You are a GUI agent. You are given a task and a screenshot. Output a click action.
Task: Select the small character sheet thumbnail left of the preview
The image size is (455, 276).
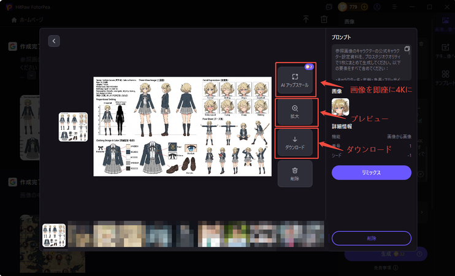(x=73, y=127)
